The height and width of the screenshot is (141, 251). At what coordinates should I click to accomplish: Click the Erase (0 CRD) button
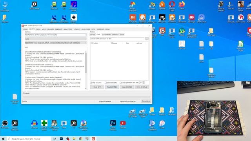(127, 87)
